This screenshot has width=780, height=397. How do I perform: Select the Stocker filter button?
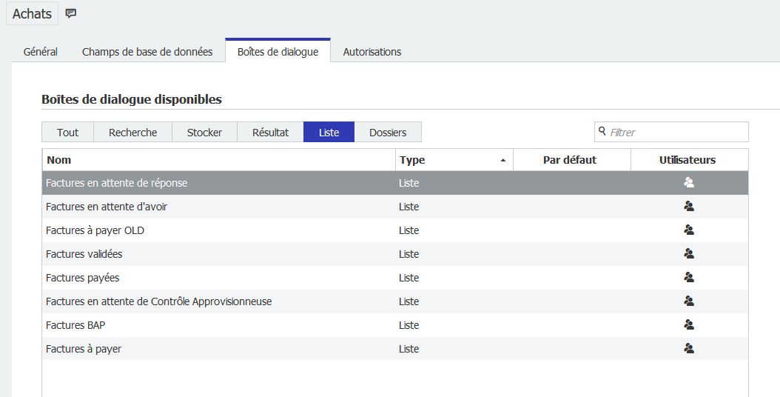pos(204,133)
